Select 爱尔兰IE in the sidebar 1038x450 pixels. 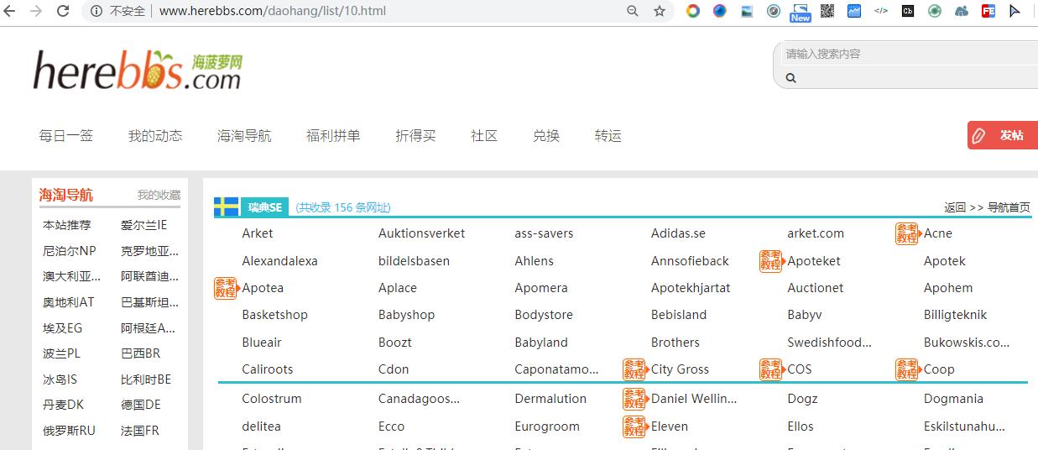[143, 225]
